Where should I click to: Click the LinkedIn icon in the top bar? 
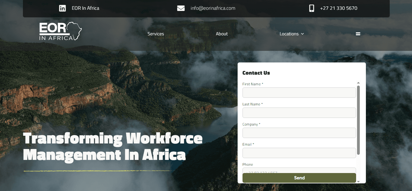coord(62,8)
